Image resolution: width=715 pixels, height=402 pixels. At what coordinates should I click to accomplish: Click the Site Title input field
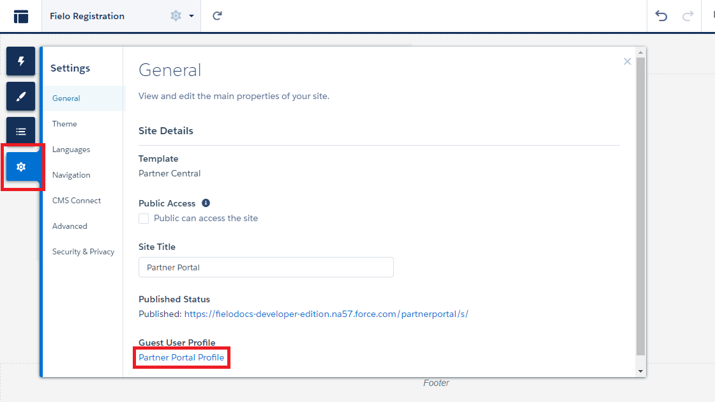click(266, 267)
